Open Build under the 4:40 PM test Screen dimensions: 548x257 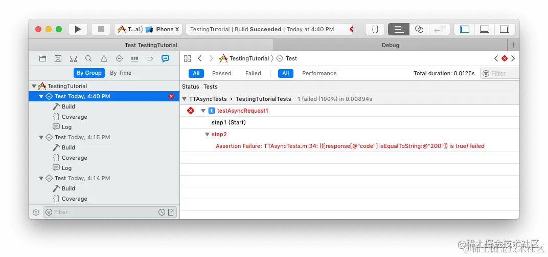tap(68, 106)
